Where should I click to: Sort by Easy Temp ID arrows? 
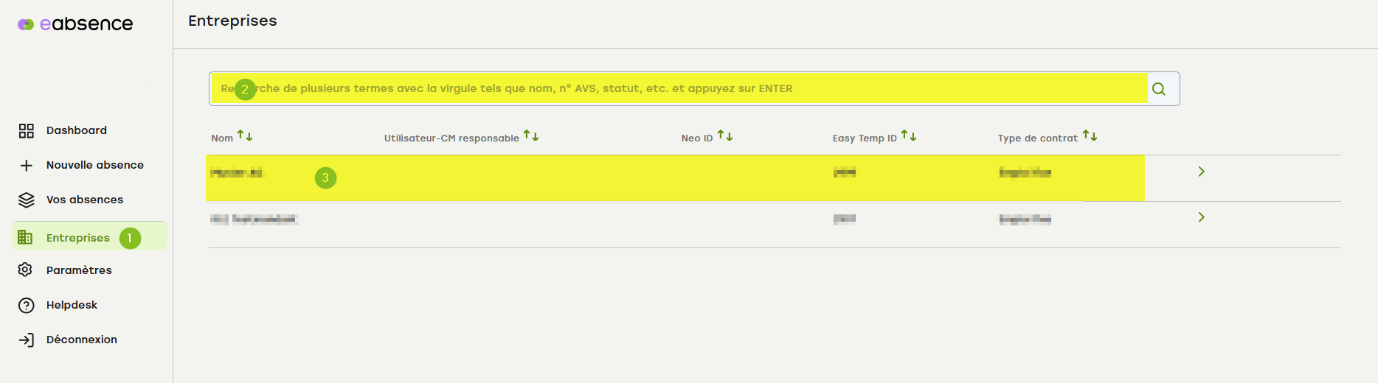(909, 136)
